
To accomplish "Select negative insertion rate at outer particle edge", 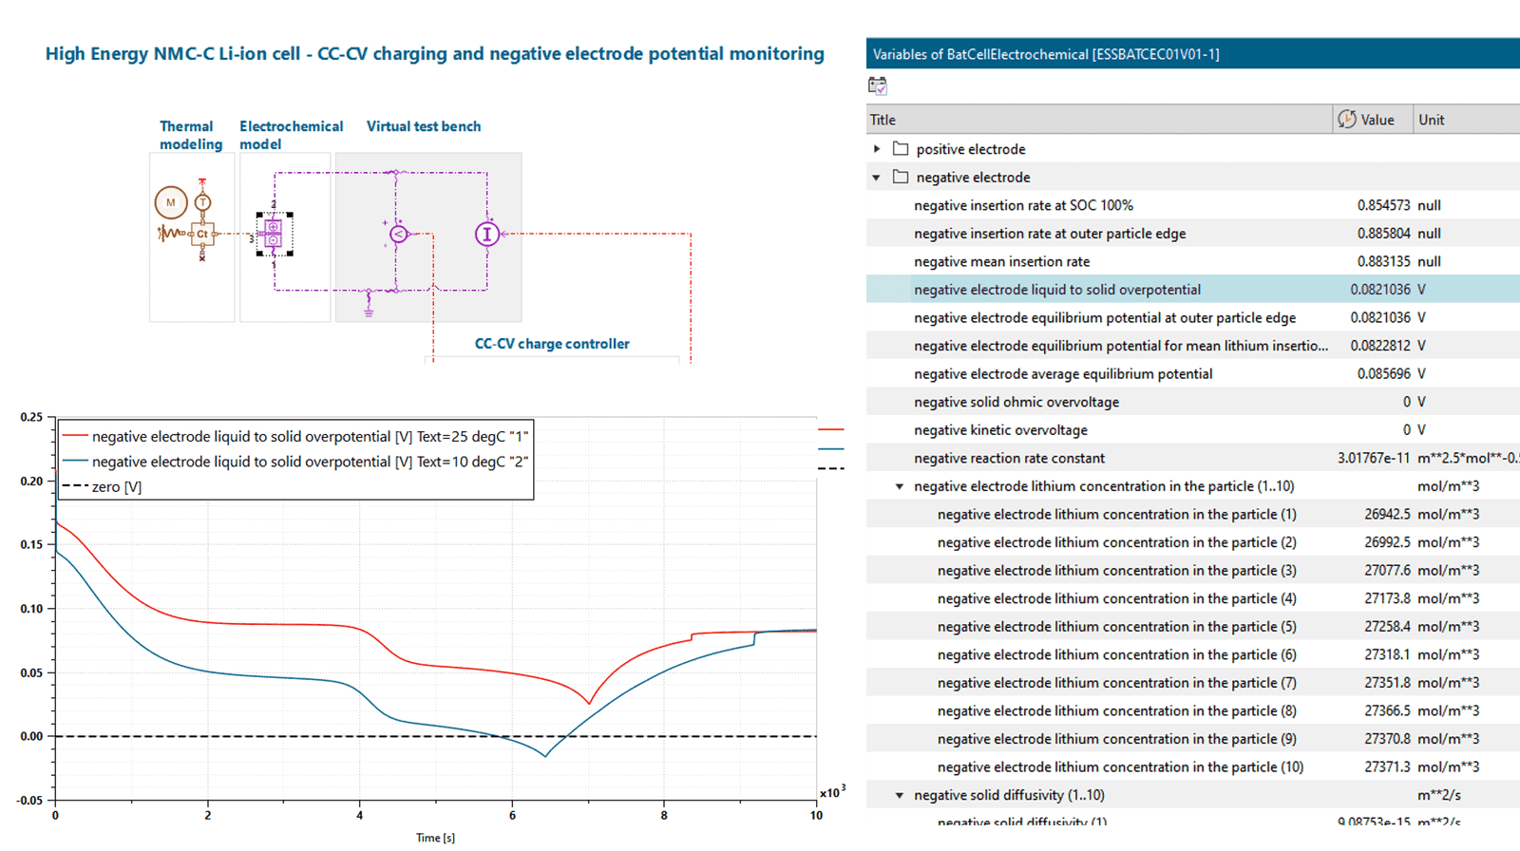I will coord(1193,233).
